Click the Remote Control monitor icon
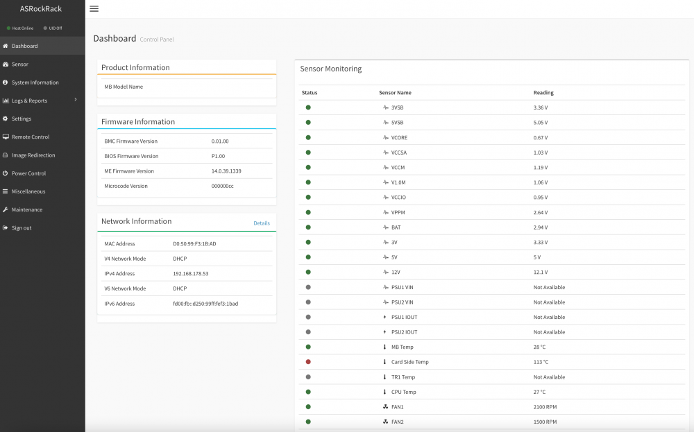Screen dimensions: 694x432 [6, 137]
